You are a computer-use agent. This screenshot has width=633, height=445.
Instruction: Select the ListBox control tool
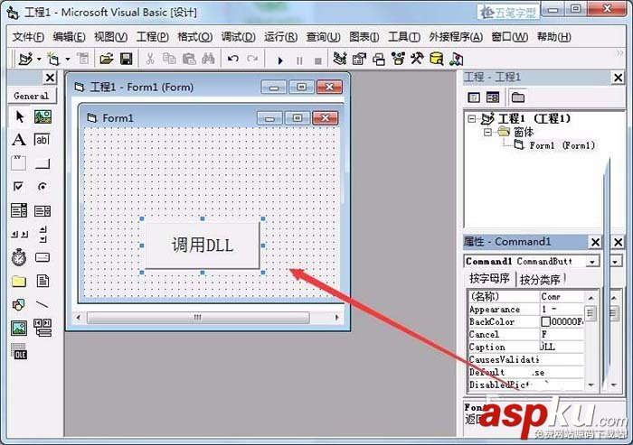(42, 211)
